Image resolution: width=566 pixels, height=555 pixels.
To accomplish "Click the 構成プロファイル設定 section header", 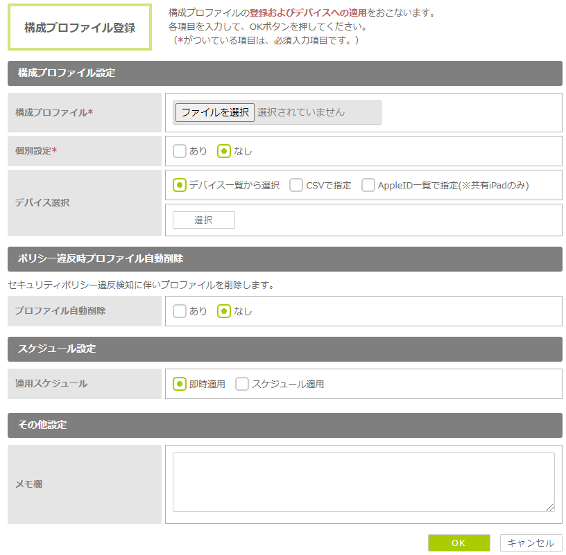I will tap(284, 73).
